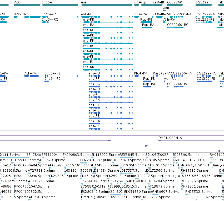The width and height of the screenshot is (224, 201).
Task: Select the EK290803.5prime EST label
Action: pyautogui.click(x=77, y=155)
